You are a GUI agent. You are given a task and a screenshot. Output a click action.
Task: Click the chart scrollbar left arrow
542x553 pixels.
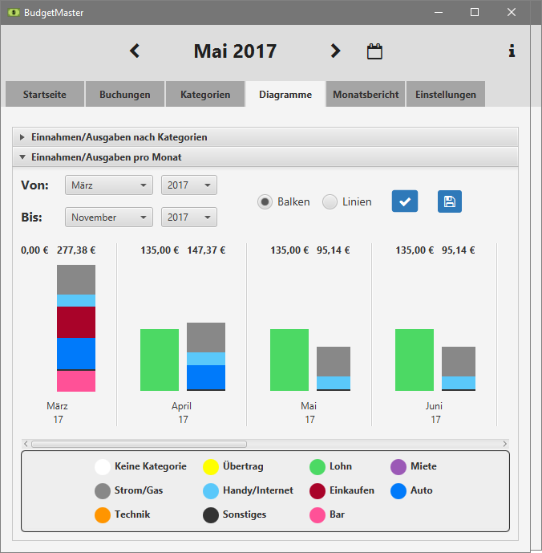coord(26,444)
